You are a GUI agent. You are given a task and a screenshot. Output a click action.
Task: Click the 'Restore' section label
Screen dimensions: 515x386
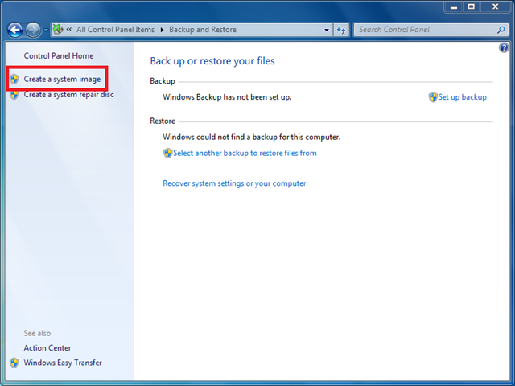tap(163, 121)
